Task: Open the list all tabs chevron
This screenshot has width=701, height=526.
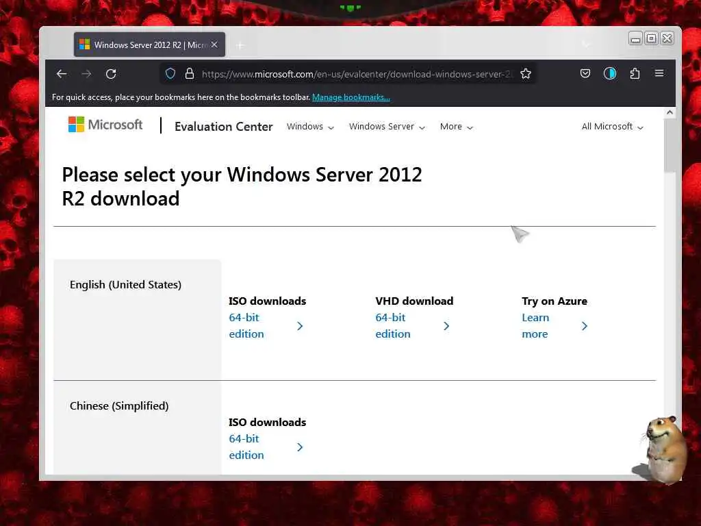Action: click(x=586, y=45)
